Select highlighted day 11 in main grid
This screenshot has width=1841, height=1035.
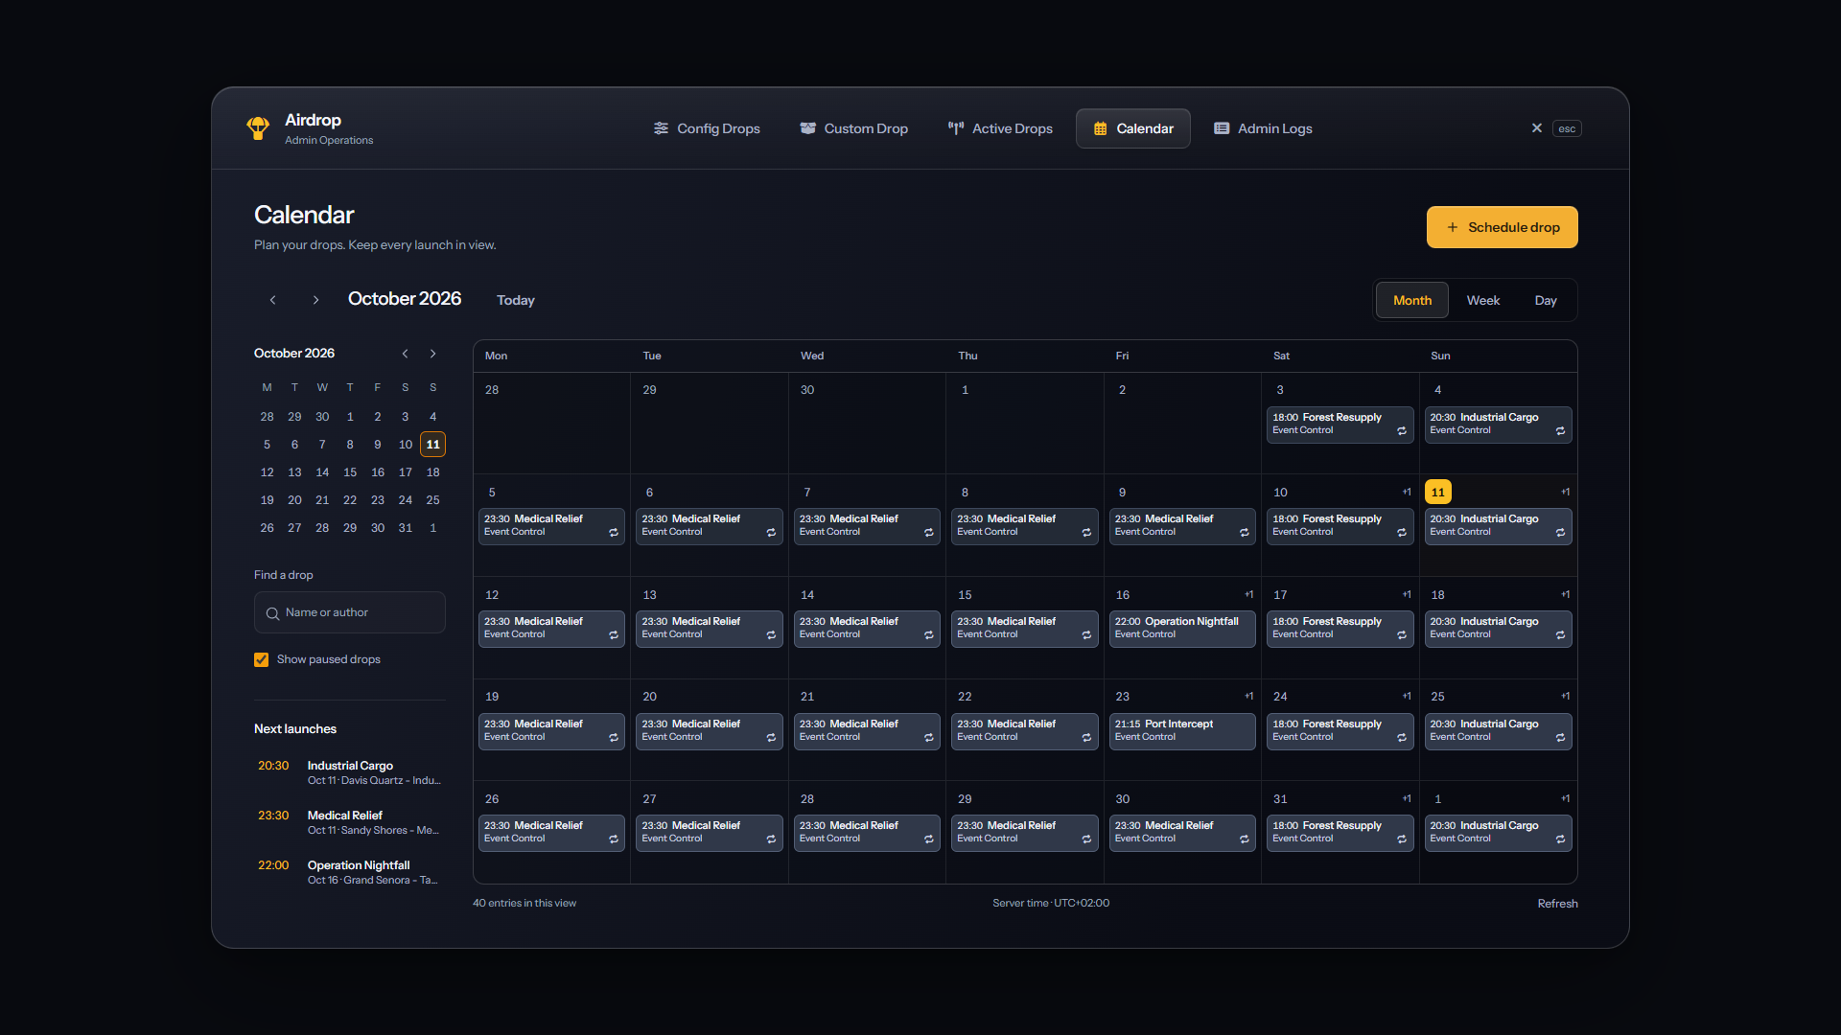coord(1438,493)
